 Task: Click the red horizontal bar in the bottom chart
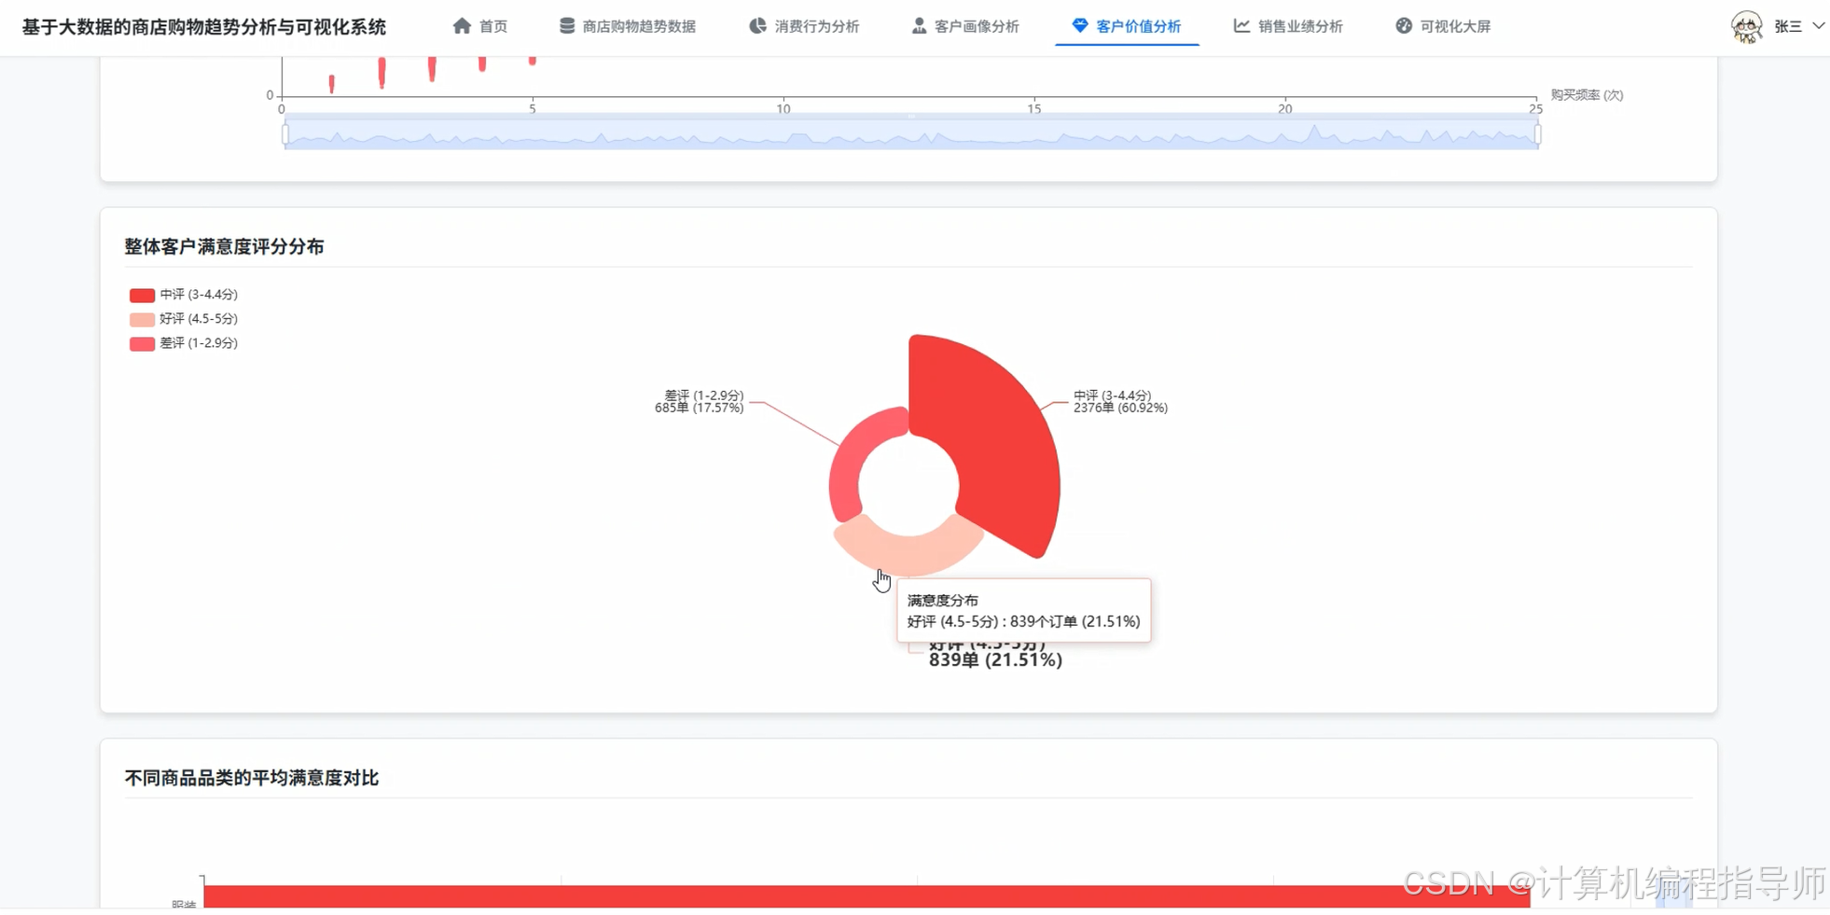click(866, 896)
